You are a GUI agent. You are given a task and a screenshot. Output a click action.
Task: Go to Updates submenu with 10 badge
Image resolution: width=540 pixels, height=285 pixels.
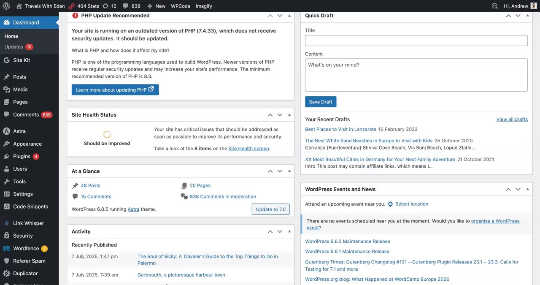[x=19, y=47]
